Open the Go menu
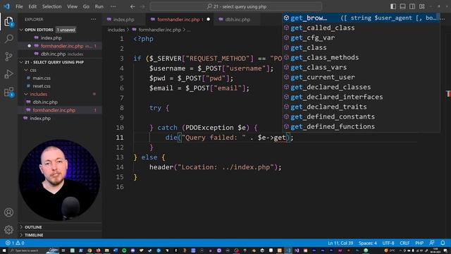The height and width of the screenshot is (254, 451). click(x=86, y=6)
